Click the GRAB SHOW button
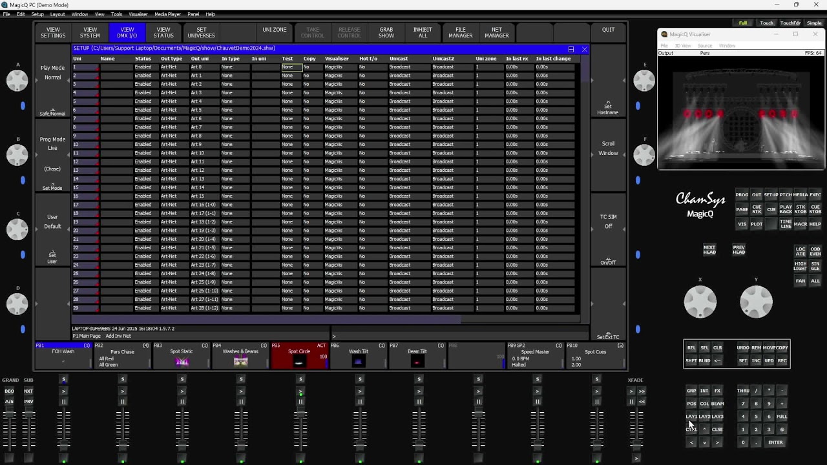This screenshot has width=827, height=465. [x=386, y=32]
